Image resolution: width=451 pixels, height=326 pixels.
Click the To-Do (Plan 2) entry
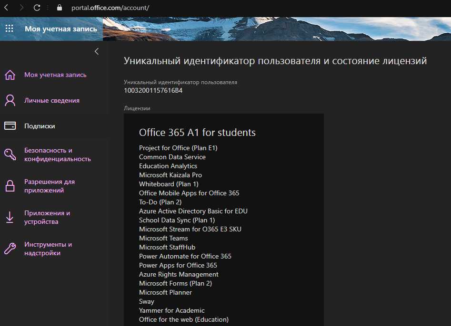pyautogui.click(x=160, y=202)
